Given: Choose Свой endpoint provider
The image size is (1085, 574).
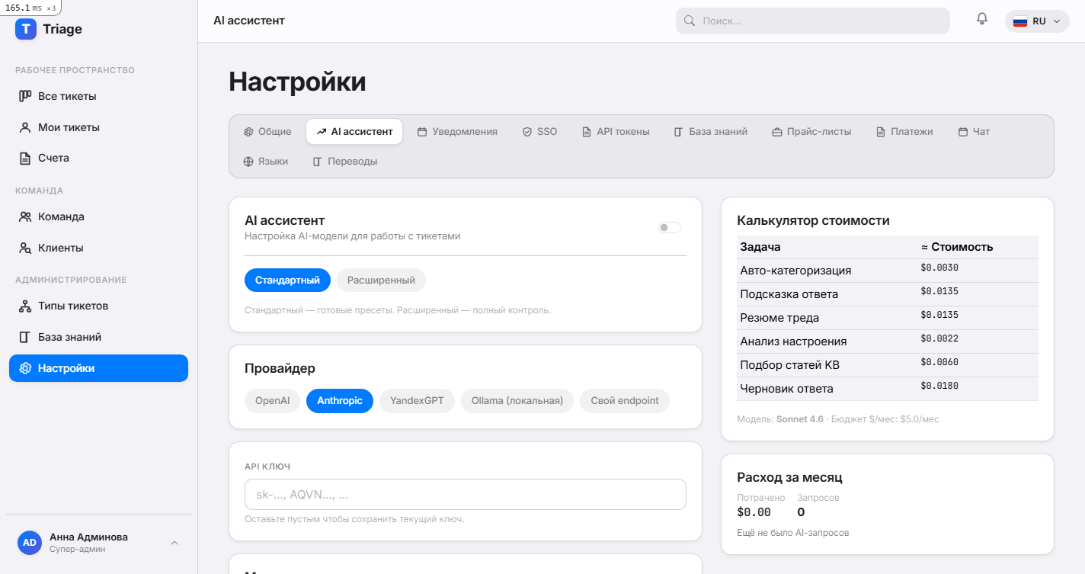Looking at the screenshot, I should pos(625,400).
